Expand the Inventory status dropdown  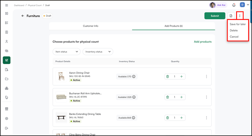point(98,52)
